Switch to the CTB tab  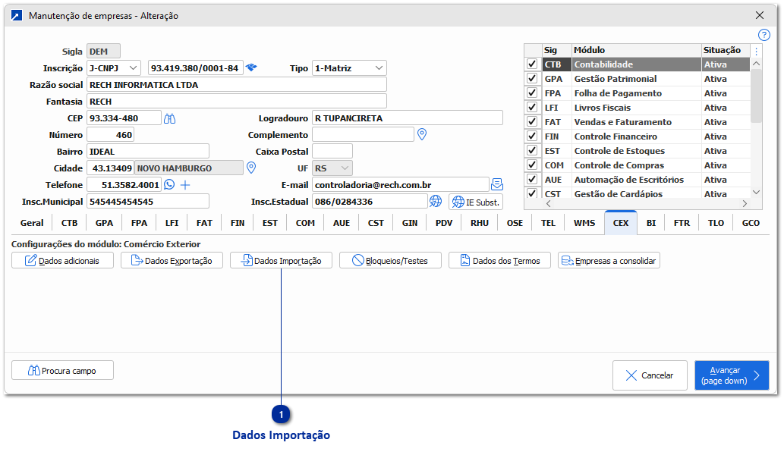69,223
